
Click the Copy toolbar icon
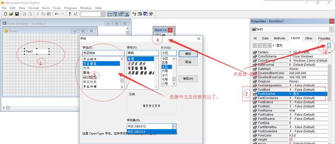pyautogui.click(x=43, y=14)
